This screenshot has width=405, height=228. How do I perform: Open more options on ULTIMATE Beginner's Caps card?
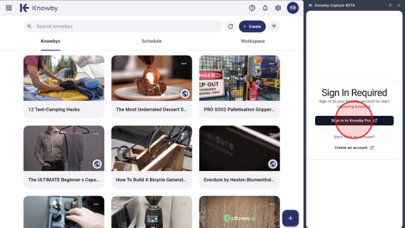click(96, 134)
